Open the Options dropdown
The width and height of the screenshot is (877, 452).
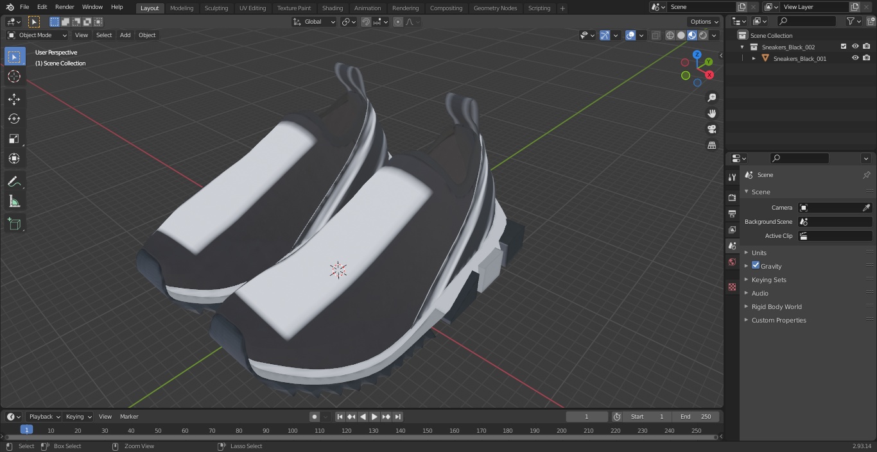(x=704, y=22)
